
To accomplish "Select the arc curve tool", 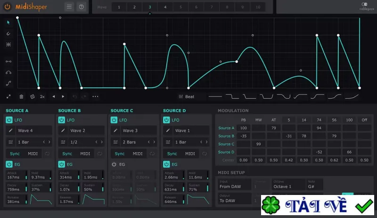I will tap(8, 72).
